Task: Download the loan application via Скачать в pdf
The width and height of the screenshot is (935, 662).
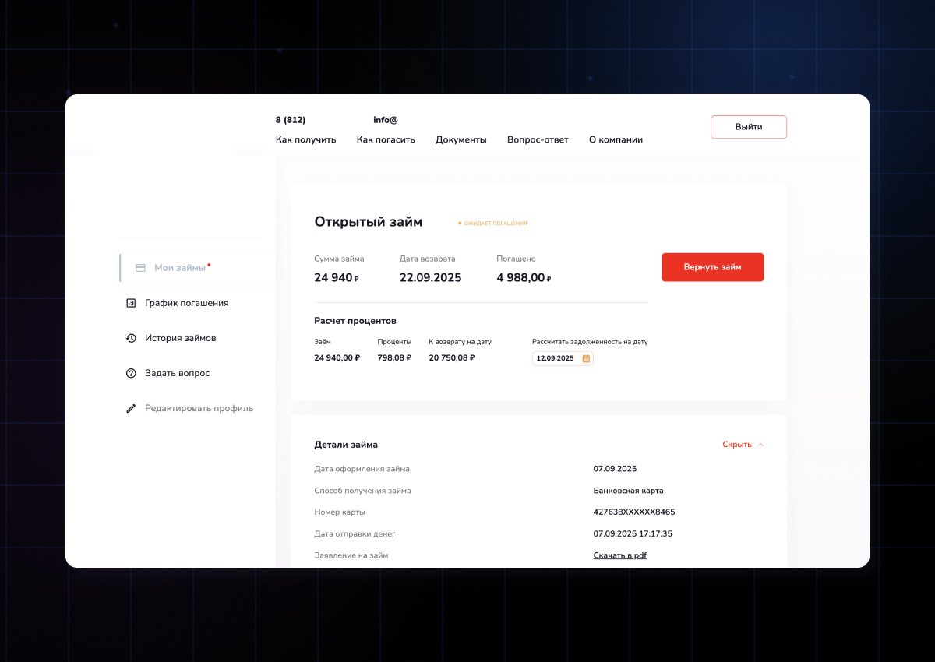Action: tap(619, 555)
